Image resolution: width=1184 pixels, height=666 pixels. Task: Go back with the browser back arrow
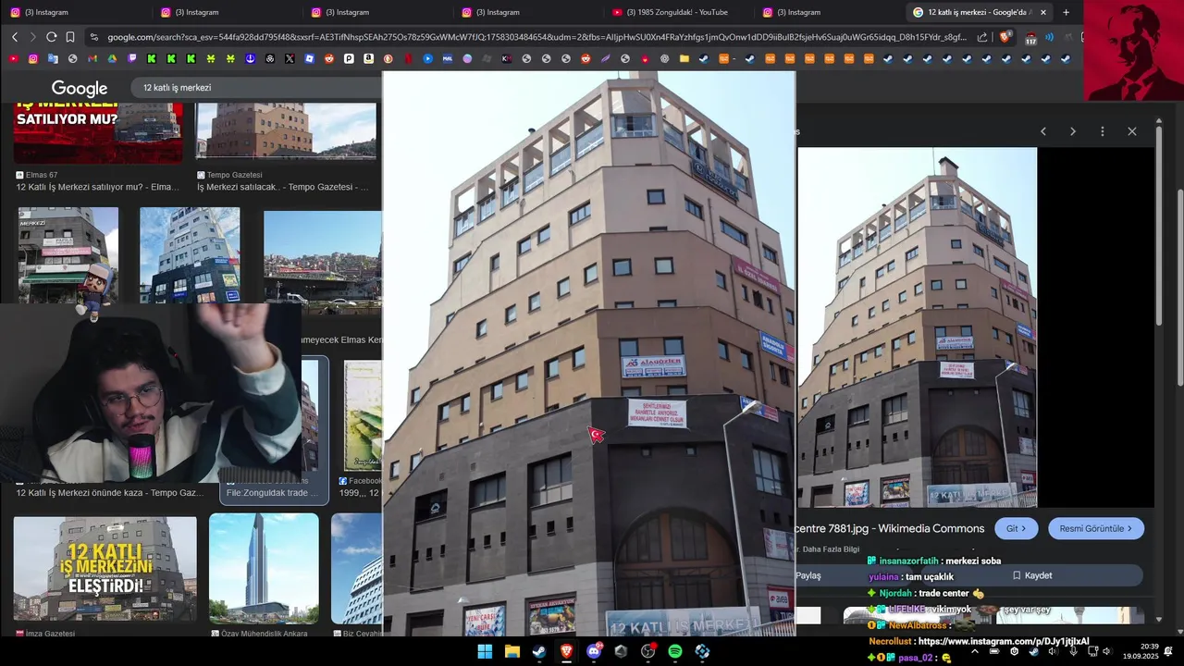14,37
